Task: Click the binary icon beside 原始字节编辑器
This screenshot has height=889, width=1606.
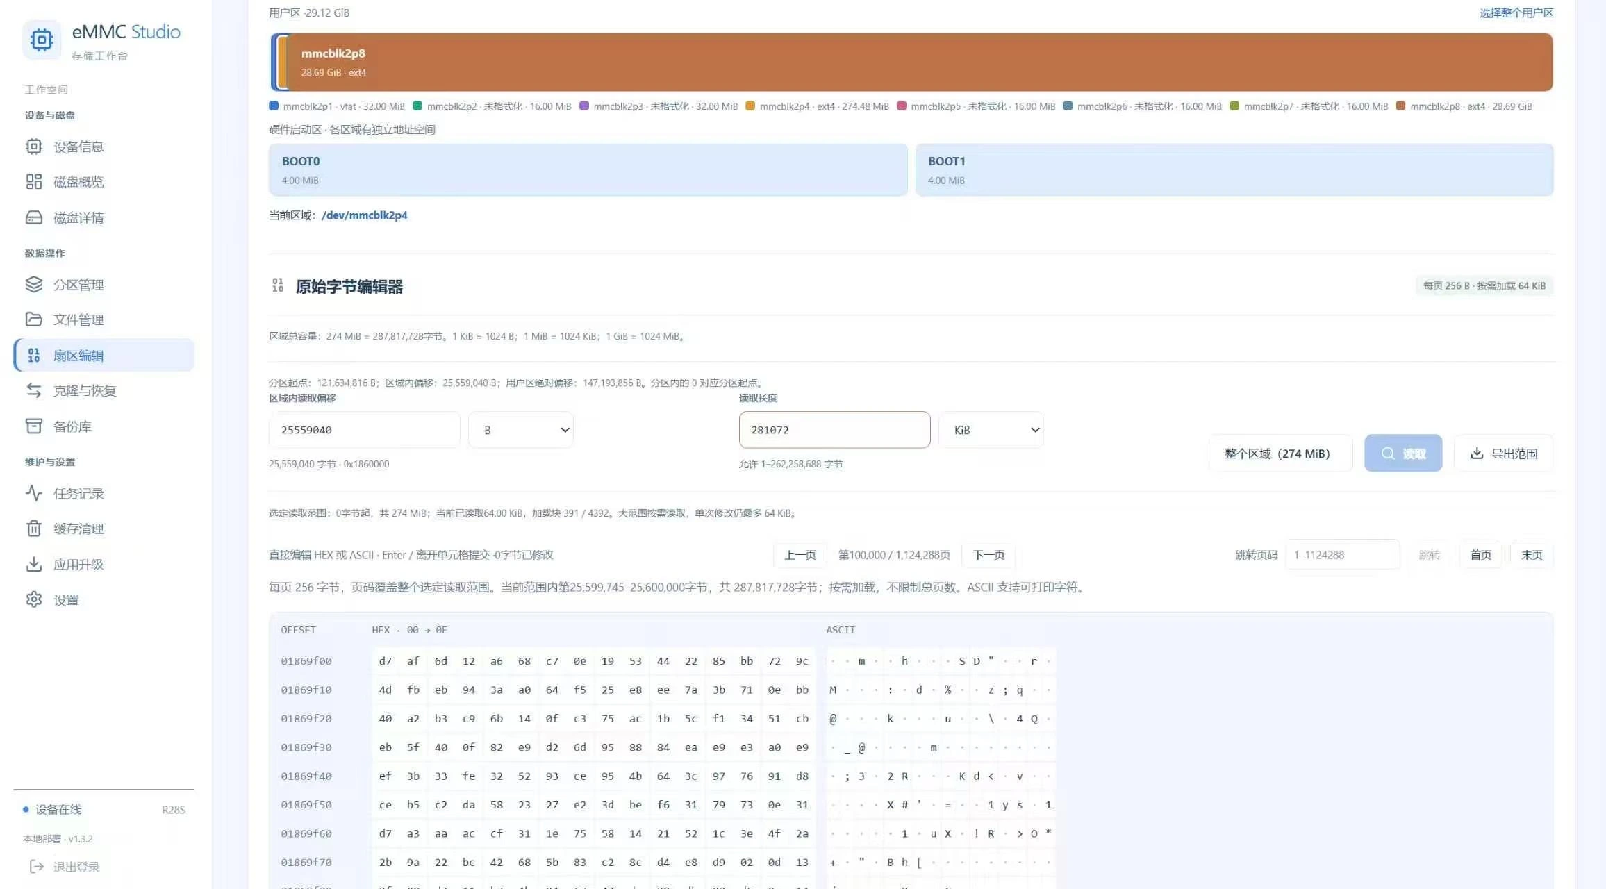Action: pos(278,285)
